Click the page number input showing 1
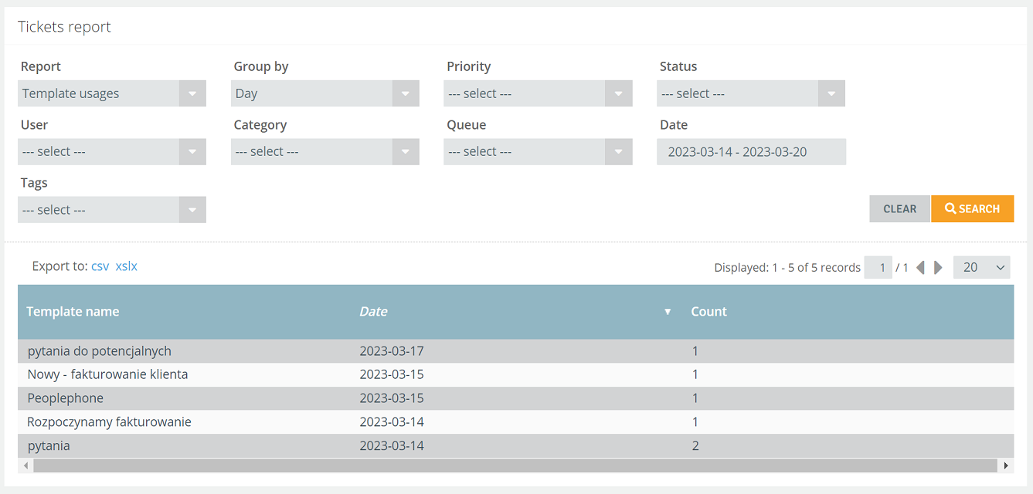This screenshot has height=494, width=1033. coord(878,267)
